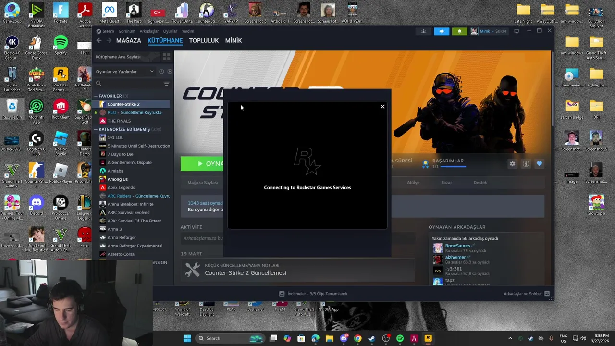The width and height of the screenshot is (615, 346).
Task: Show hidden system tray icons chevron
Action: [x=510, y=338]
